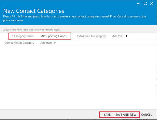Add item to Companies In Category

pos(46,43)
